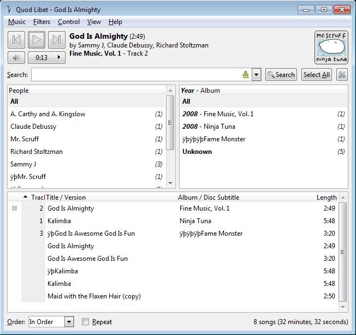Click the now playing title God Is Almighty
This screenshot has height=335, width=356.
[x=98, y=36]
